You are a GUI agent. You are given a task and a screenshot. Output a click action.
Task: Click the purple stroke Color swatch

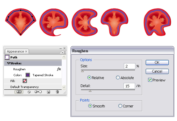(x=27, y=75)
